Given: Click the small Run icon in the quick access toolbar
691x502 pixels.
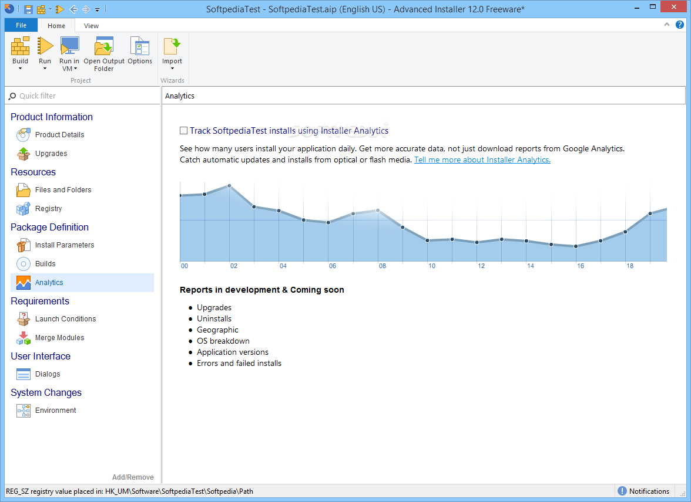Looking at the screenshot, I should pos(60,9).
